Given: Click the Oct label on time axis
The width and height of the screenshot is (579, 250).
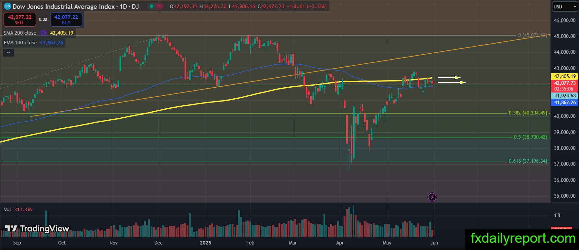Looking at the screenshot, I should click(62, 243).
